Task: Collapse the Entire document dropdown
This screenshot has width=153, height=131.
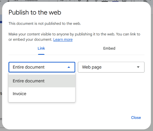Action: click(x=42, y=67)
